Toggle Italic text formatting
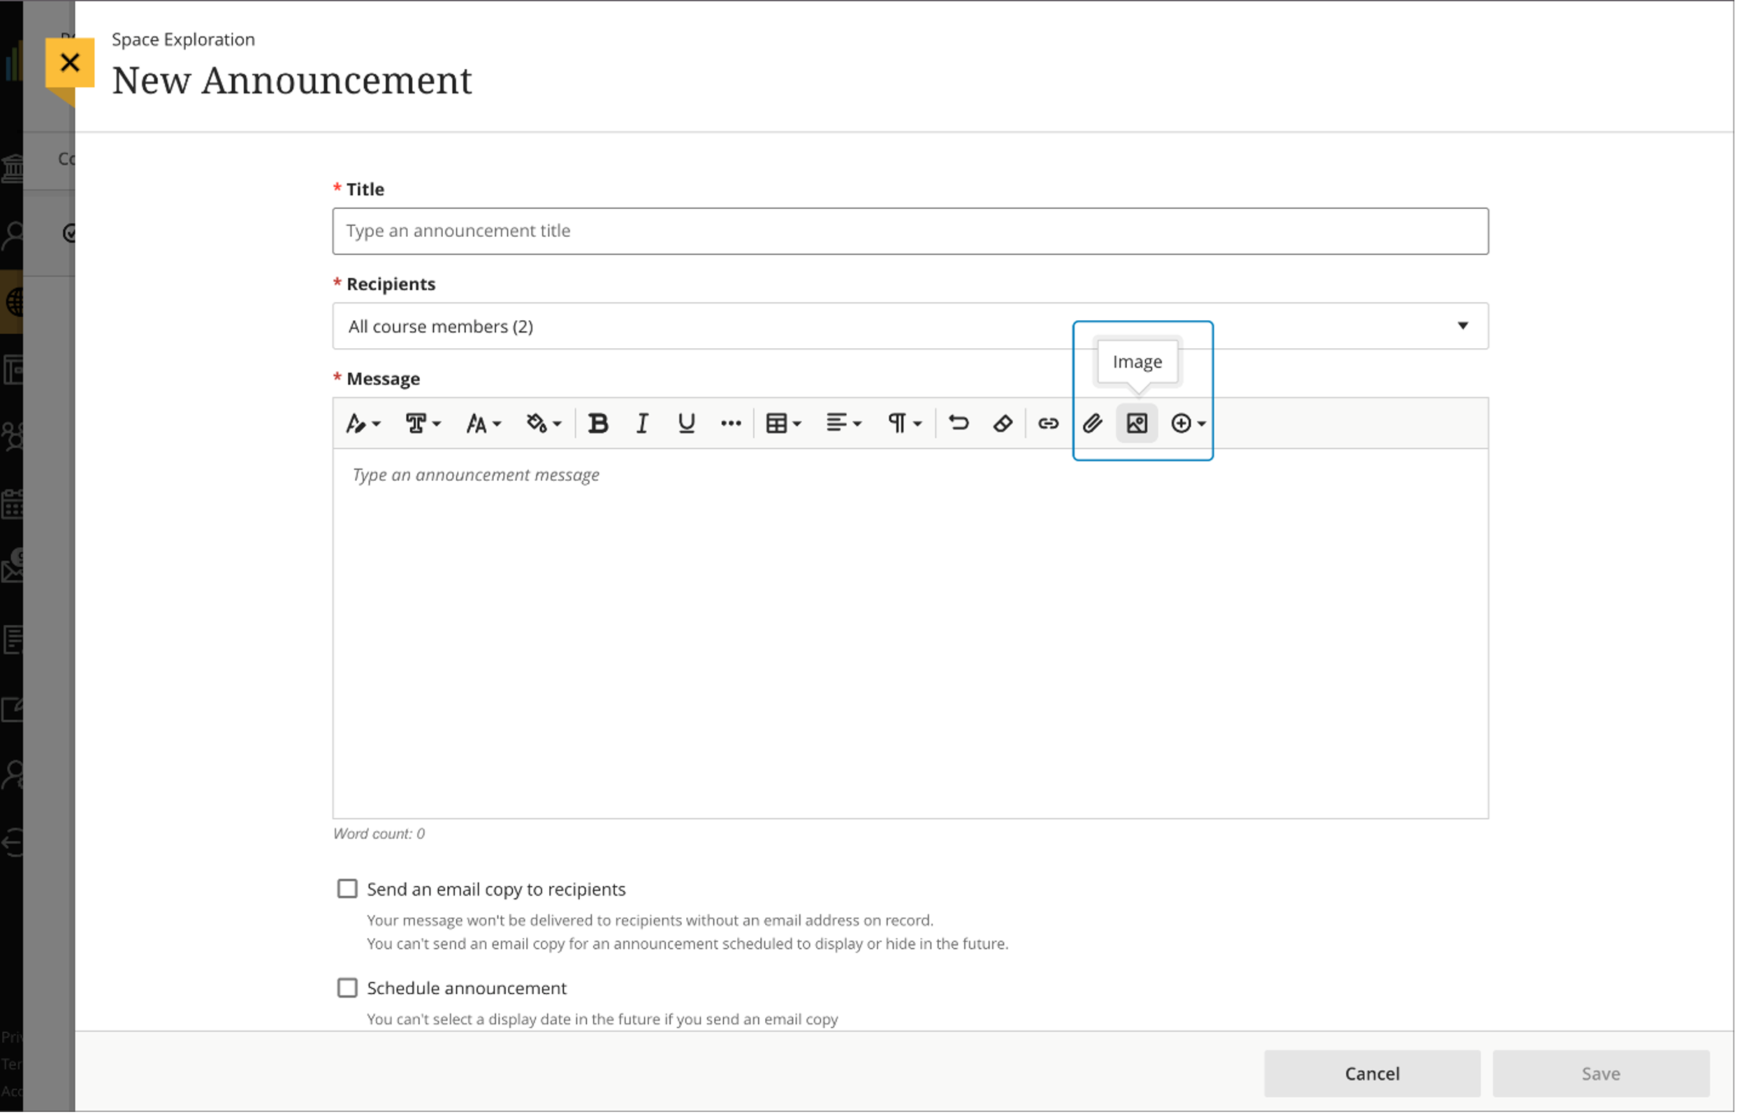This screenshot has width=1737, height=1114. tap(642, 423)
